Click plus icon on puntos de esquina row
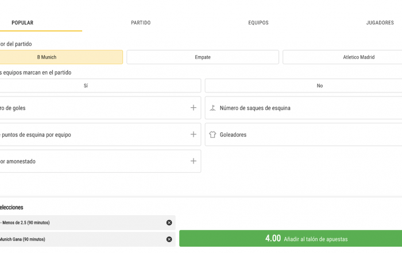This screenshot has width=402, height=253. pos(194,134)
